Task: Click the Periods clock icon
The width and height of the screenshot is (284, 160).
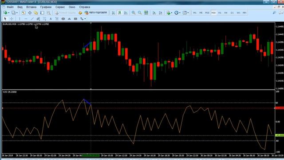Action: tap(176, 13)
